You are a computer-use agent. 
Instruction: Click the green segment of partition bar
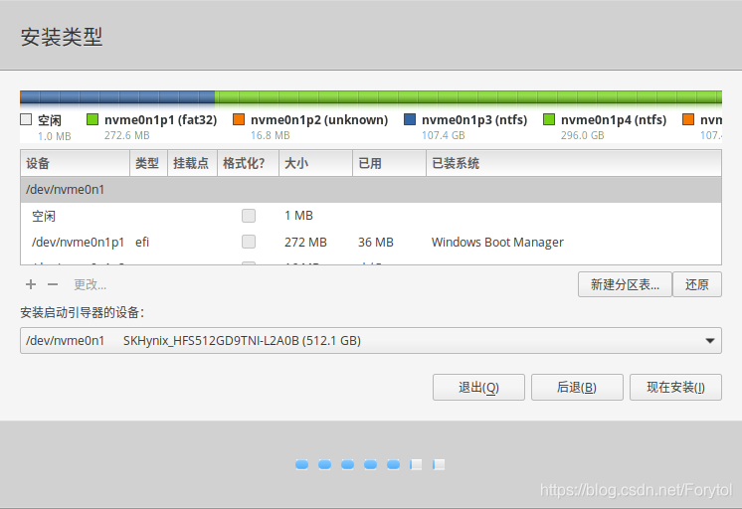click(468, 97)
